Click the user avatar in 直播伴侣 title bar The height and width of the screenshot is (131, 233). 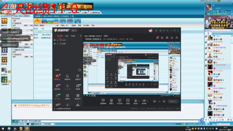pyautogui.click(x=151, y=31)
